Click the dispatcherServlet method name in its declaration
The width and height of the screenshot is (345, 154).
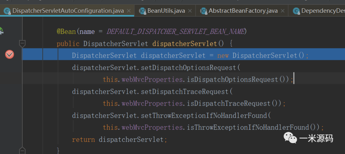point(185,44)
